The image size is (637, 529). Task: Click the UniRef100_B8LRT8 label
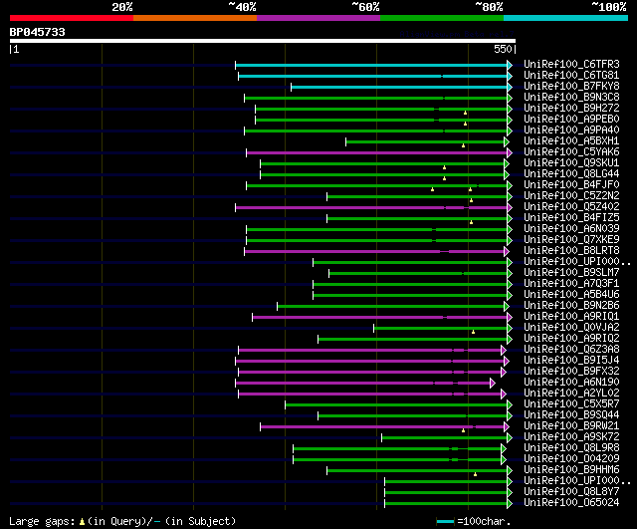[571, 251]
